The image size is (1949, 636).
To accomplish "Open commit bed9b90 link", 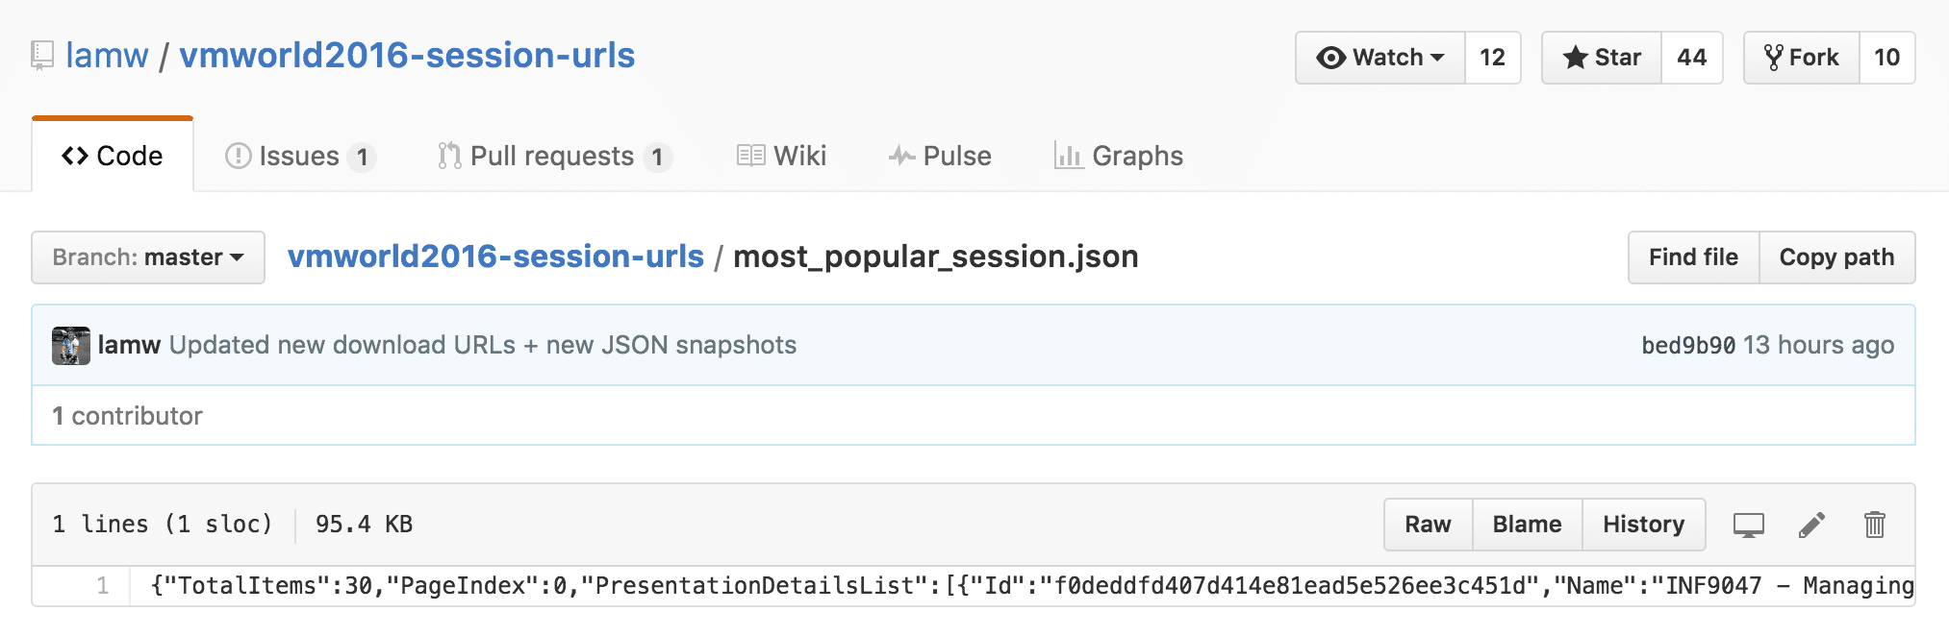I will click(1688, 346).
